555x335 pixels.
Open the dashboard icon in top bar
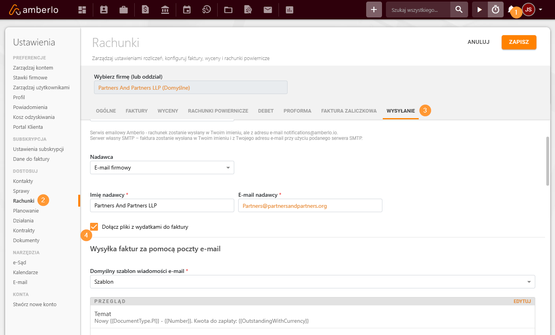[x=82, y=10]
